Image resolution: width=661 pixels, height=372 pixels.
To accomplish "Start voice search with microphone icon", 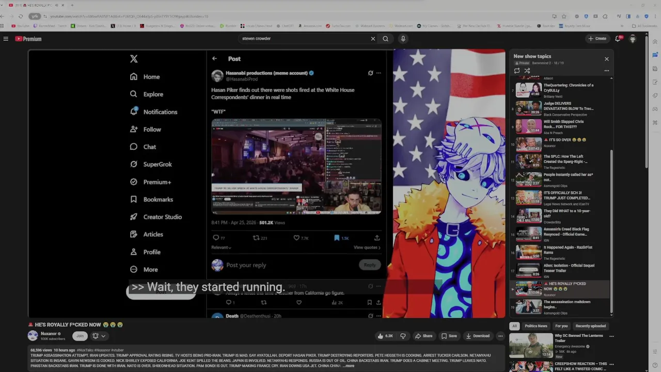I will 403,39.
